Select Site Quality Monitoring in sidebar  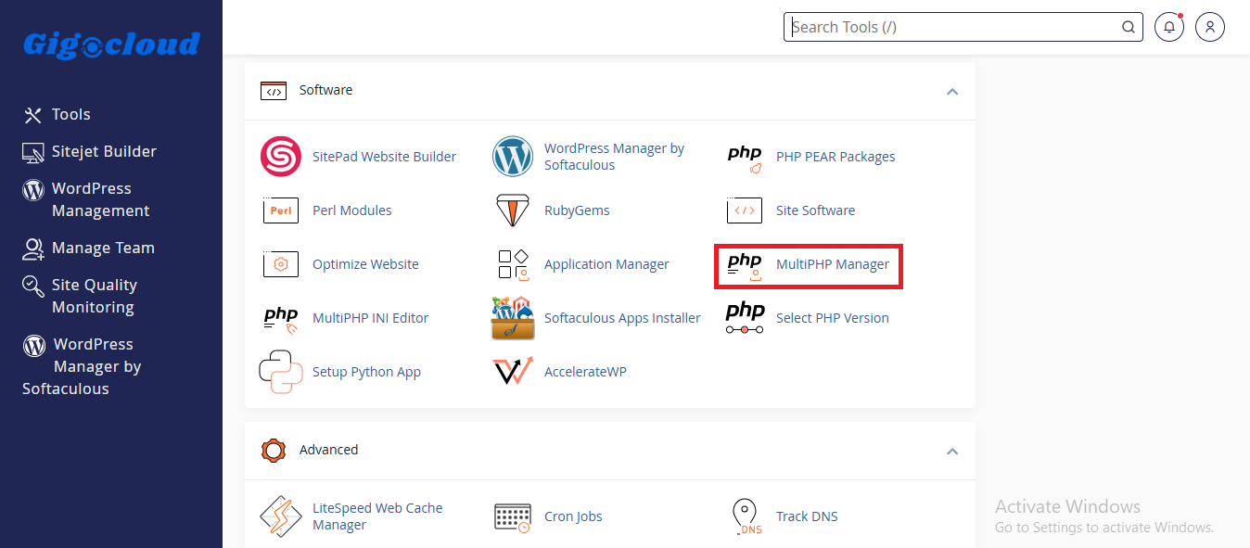tap(95, 296)
